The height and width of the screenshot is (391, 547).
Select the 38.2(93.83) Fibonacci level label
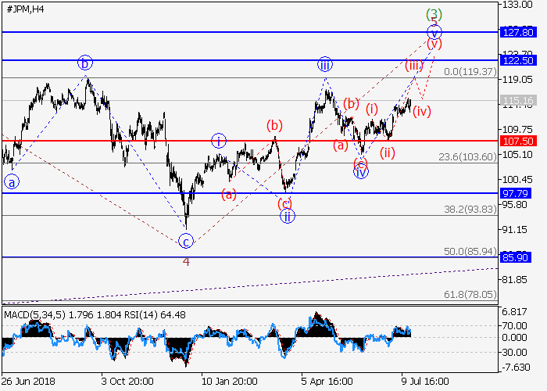click(x=470, y=209)
